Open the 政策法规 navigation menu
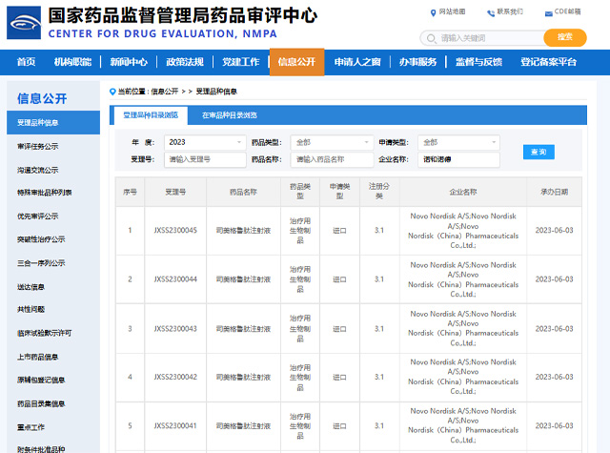610x453 pixels. click(x=184, y=62)
